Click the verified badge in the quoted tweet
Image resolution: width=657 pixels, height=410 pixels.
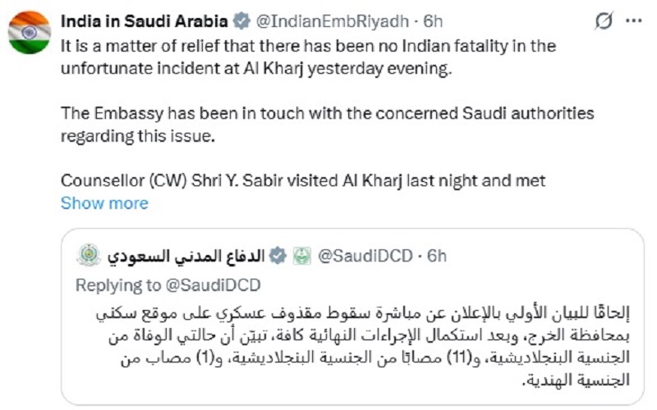(278, 257)
